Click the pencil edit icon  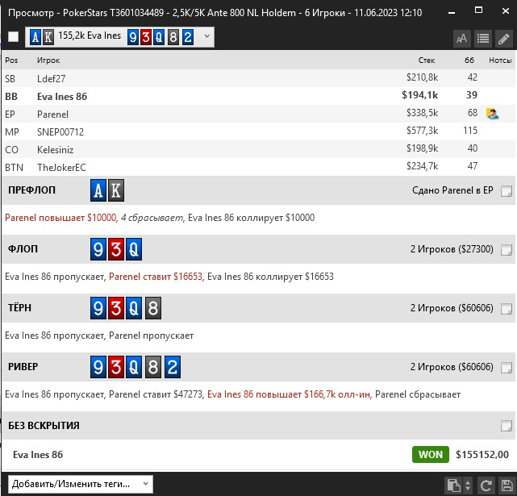tap(504, 39)
